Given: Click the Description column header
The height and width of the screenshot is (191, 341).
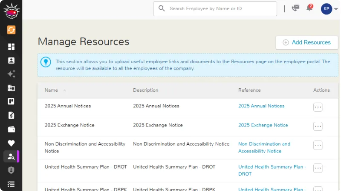Looking at the screenshot, I should [x=146, y=90].
